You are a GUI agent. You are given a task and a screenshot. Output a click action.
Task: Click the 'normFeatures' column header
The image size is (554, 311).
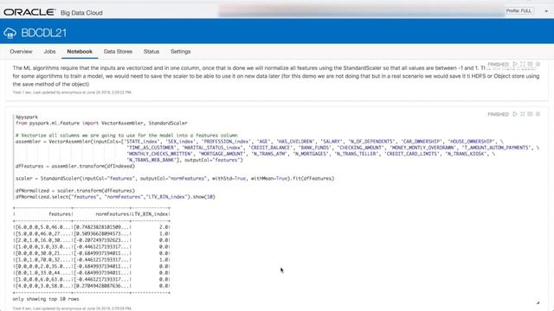(113, 214)
